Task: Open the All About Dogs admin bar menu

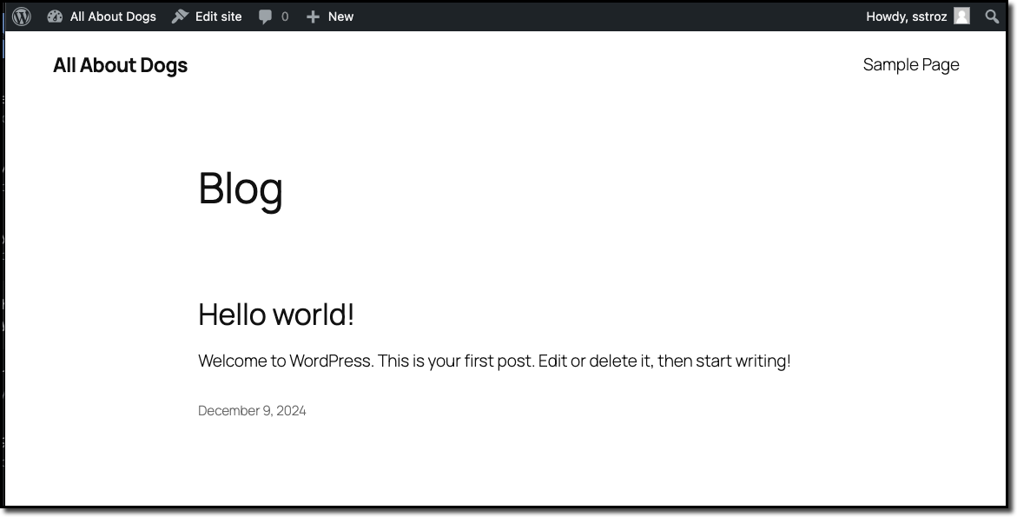Action: coord(113,16)
